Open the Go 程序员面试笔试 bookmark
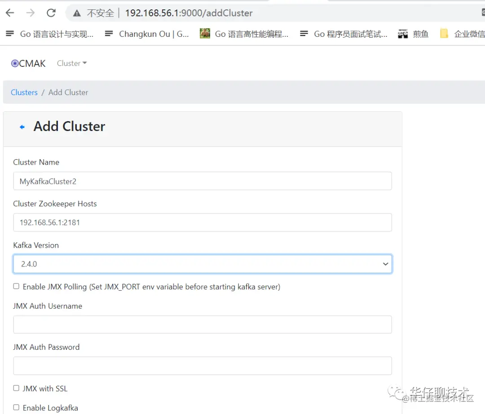This screenshot has height=414, width=485. (x=344, y=34)
